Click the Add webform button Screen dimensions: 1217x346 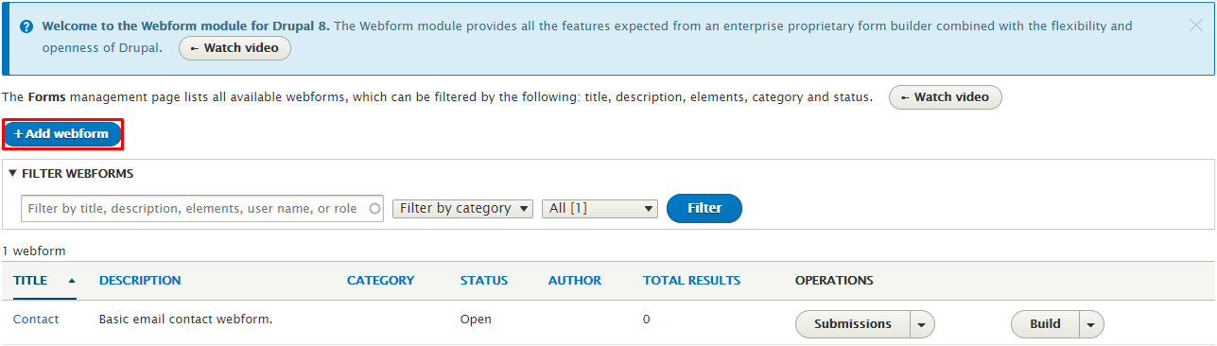(62, 134)
